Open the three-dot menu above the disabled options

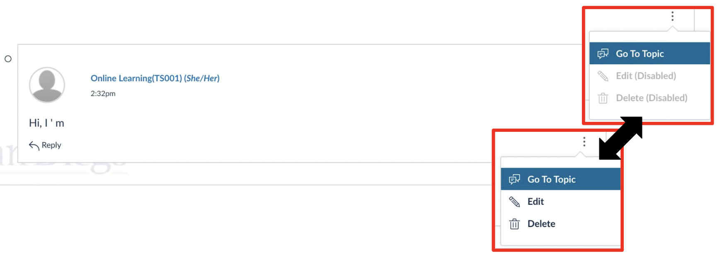672,16
